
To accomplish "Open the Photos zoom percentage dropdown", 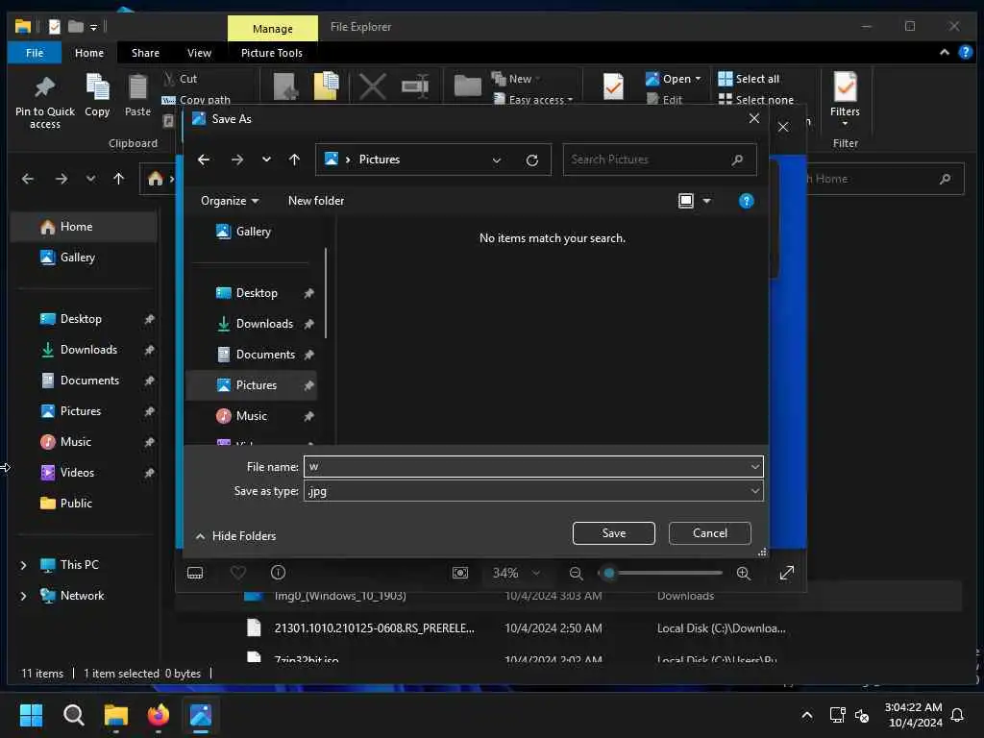I will [536, 573].
